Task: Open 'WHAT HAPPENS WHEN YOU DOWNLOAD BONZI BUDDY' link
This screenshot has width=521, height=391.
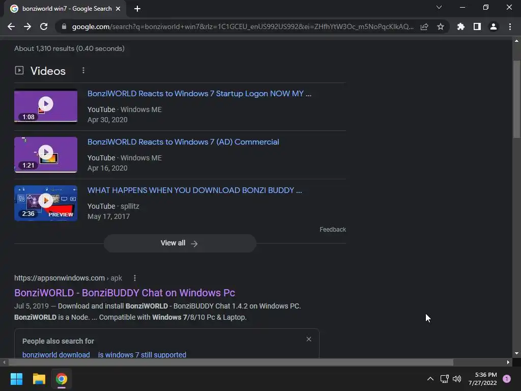Action: coord(195,190)
